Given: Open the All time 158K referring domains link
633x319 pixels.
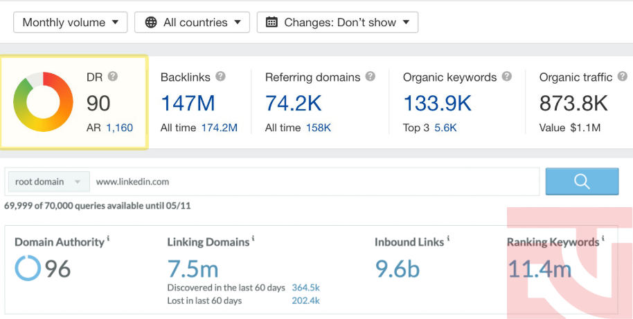Looking at the screenshot, I should pos(319,128).
